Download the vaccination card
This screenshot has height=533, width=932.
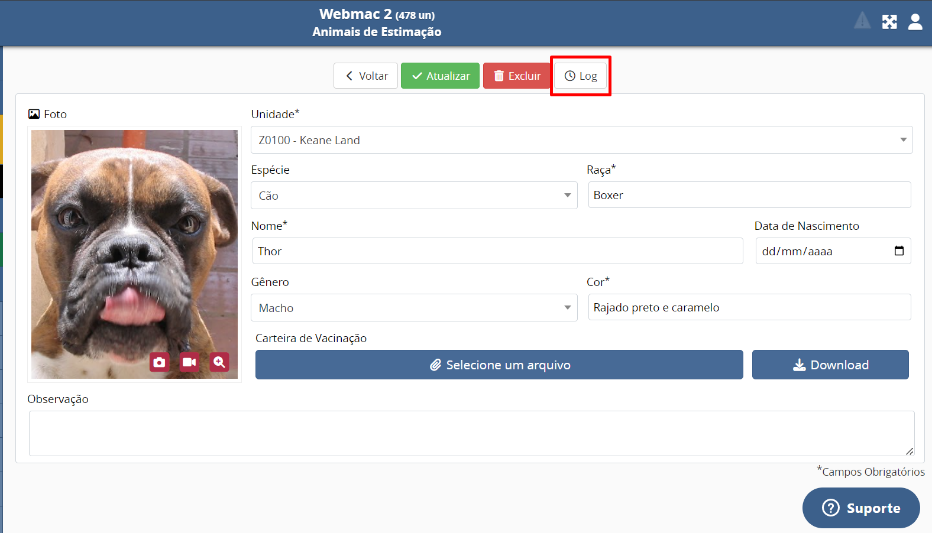[830, 365]
